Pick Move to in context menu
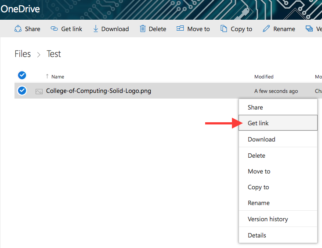This screenshot has height=248, width=322. tap(259, 171)
